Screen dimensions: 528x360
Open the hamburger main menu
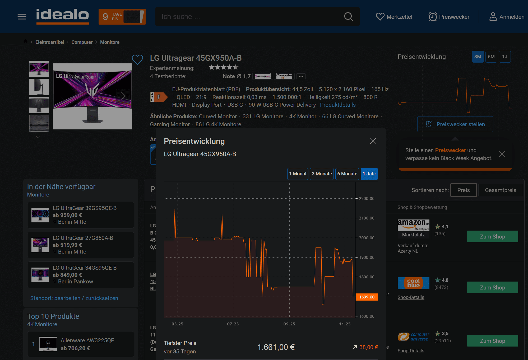pyautogui.click(x=22, y=17)
